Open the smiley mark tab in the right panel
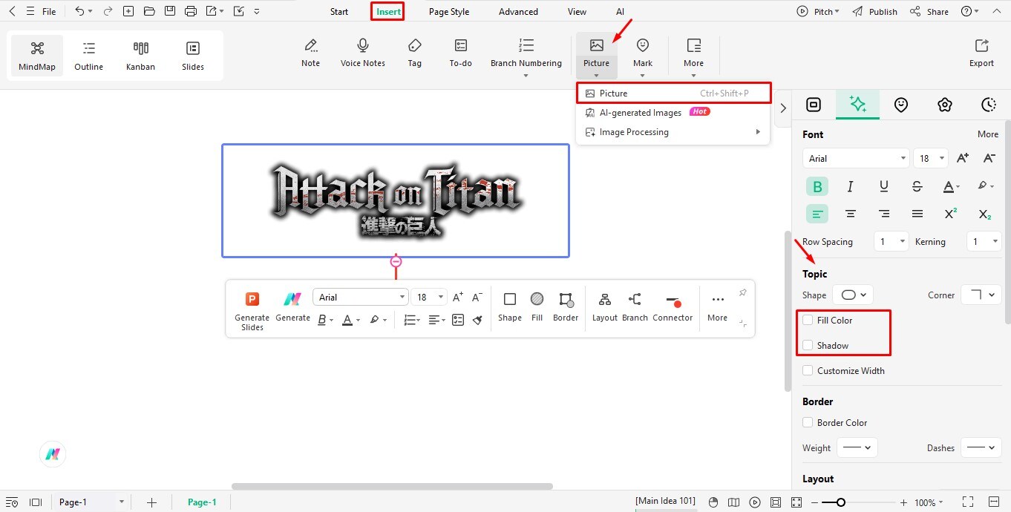Image resolution: width=1011 pixels, height=512 pixels. click(x=901, y=105)
